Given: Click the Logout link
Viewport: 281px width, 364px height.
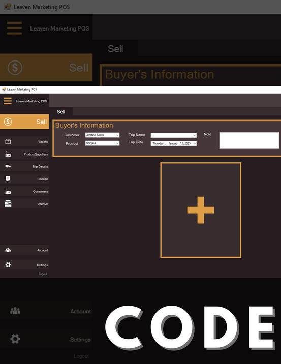Looking at the screenshot, I should tap(43, 274).
